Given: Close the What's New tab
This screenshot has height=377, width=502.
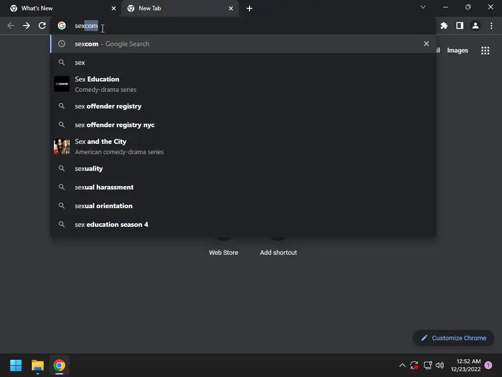Looking at the screenshot, I should point(114,8).
